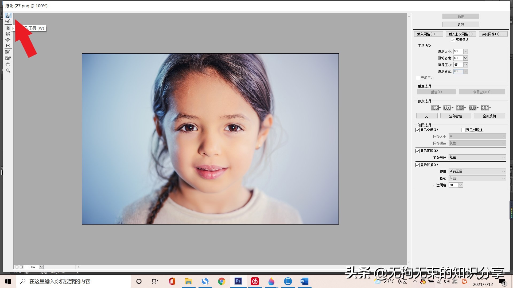513x288 pixels.
Task: Choose the Twirl Clockwise tool
Action: click(8, 28)
